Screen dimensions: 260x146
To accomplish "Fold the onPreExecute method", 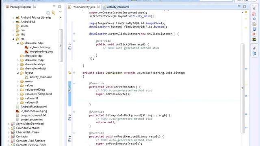I will [x=74, y=84].
